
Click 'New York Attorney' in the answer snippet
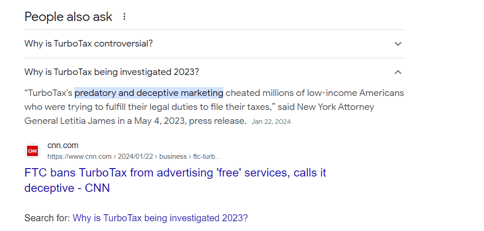pos(335,107)
